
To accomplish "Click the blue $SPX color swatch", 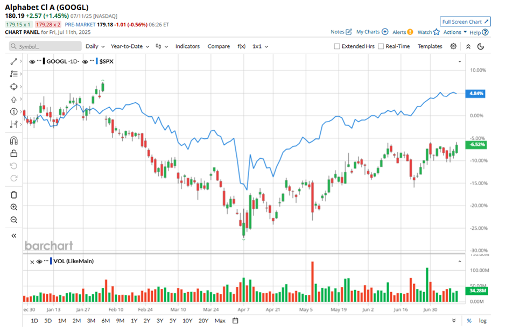I will (96, 61).
